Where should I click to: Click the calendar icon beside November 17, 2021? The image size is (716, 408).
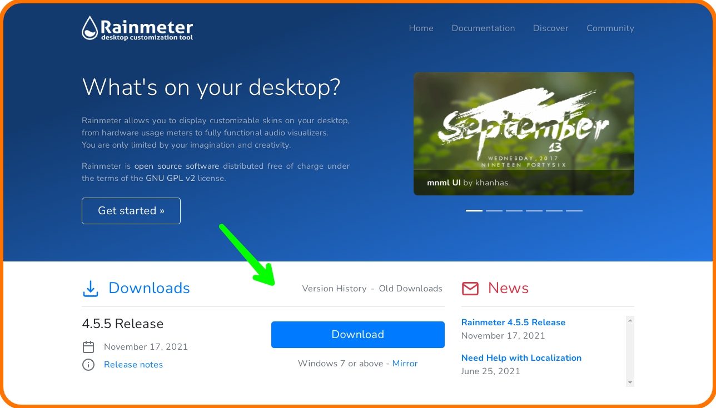point(88,347)
